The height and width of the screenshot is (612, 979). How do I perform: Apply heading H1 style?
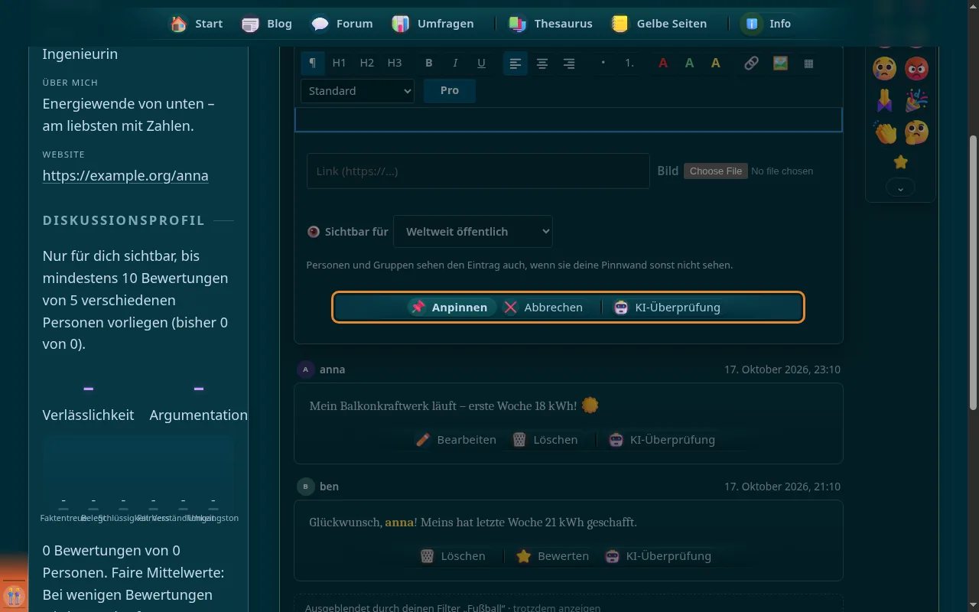340,63
